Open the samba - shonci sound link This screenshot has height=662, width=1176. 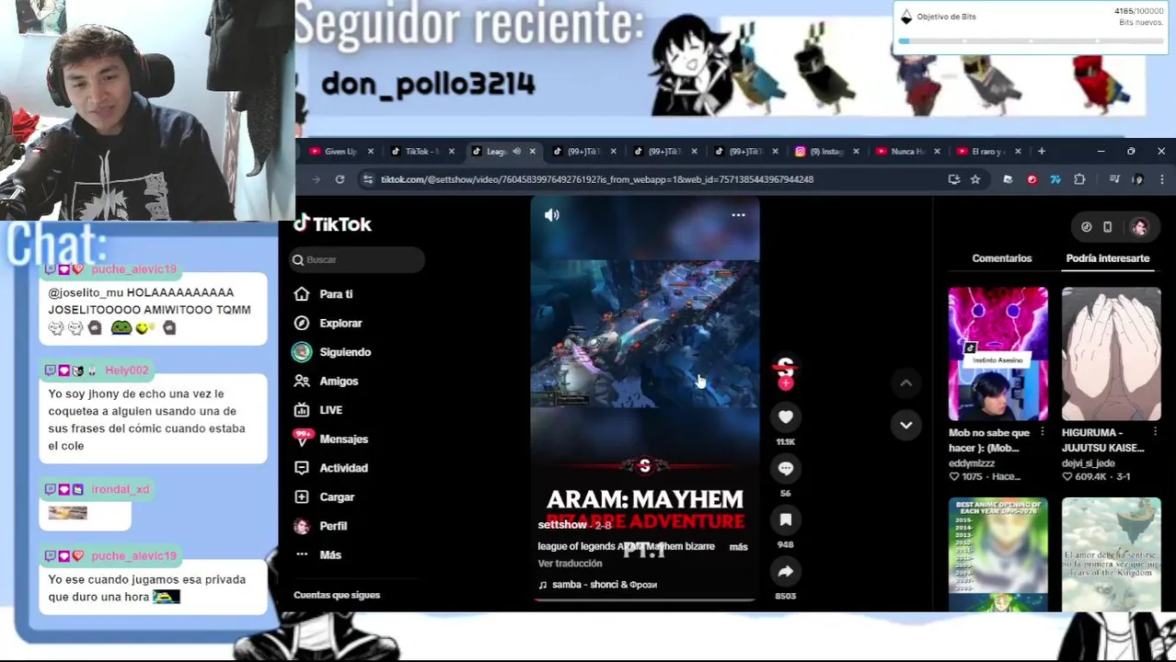pyautogui.click(x=597, y=585)
